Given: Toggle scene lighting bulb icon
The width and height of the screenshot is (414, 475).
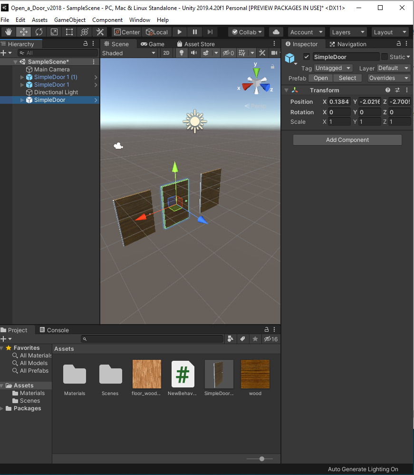Looking at the screenshot, I should coord(181,53).
